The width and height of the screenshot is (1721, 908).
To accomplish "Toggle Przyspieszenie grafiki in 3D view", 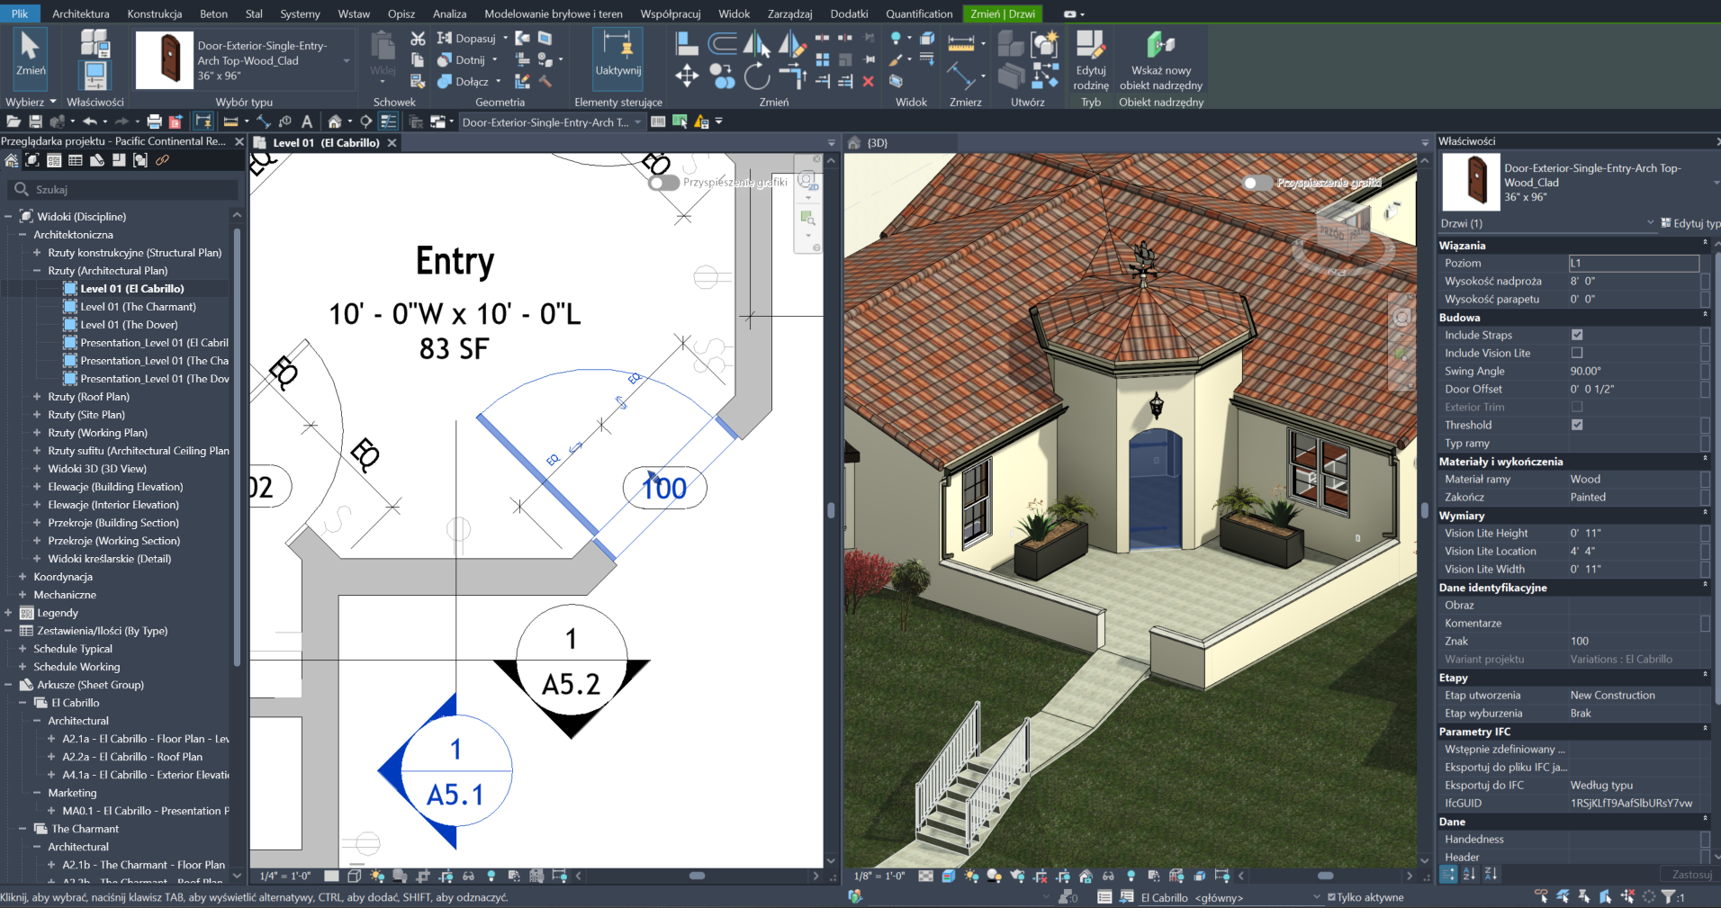I will [1258, 183].
